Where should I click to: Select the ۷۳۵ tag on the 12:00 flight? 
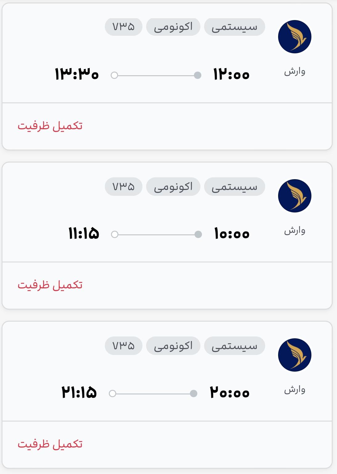click(124, 27)
